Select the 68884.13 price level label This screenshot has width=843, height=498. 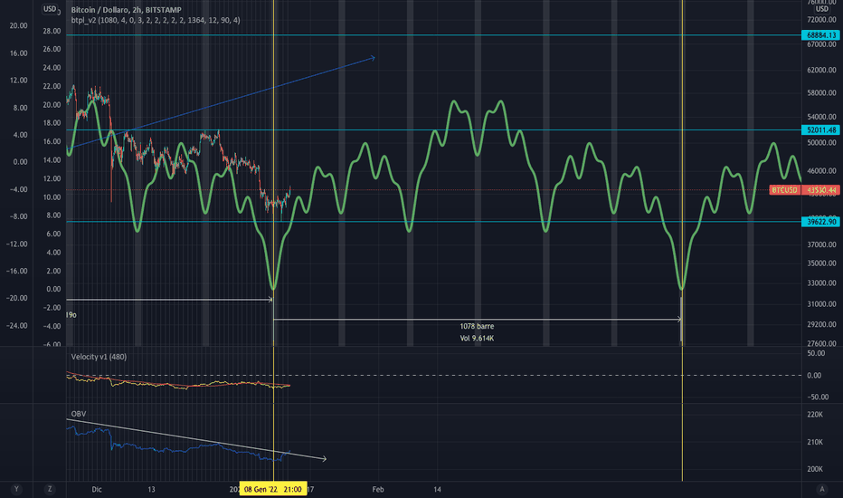point(820,35)
